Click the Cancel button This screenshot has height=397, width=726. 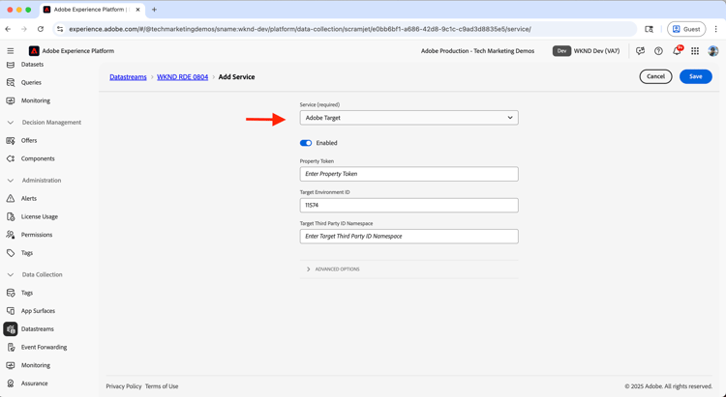tap(655, 76)
